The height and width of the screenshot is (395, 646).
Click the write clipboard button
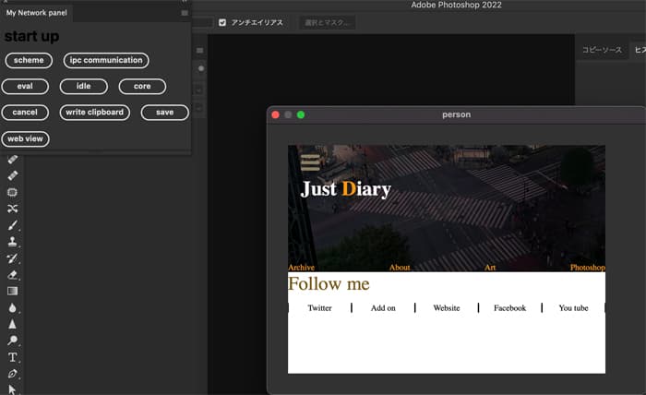pos(95,113)
